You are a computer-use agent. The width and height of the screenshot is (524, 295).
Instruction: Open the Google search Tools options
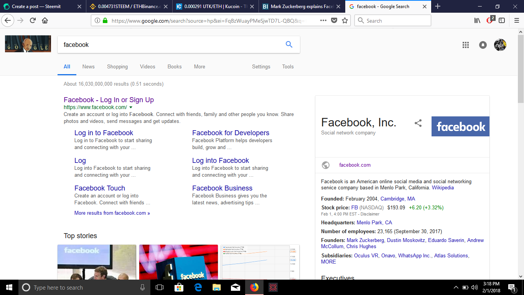pyautogui.click(x=288, y=66)
